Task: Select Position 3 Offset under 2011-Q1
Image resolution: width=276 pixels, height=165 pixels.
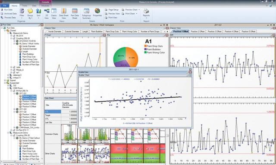Action: (29, 101)
